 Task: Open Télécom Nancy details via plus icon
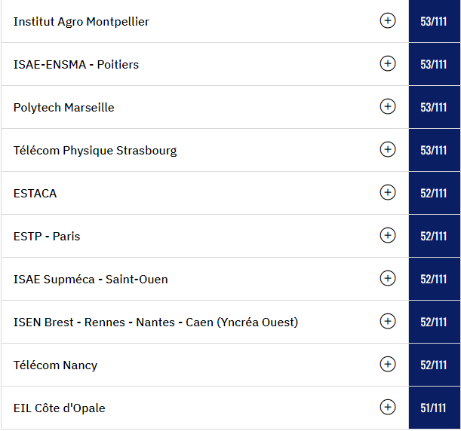click(388, 364)
